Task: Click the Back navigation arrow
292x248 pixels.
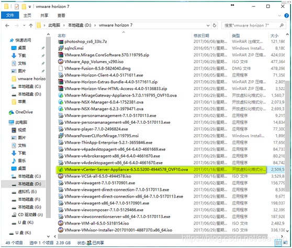Action: (x=7, y=25)
